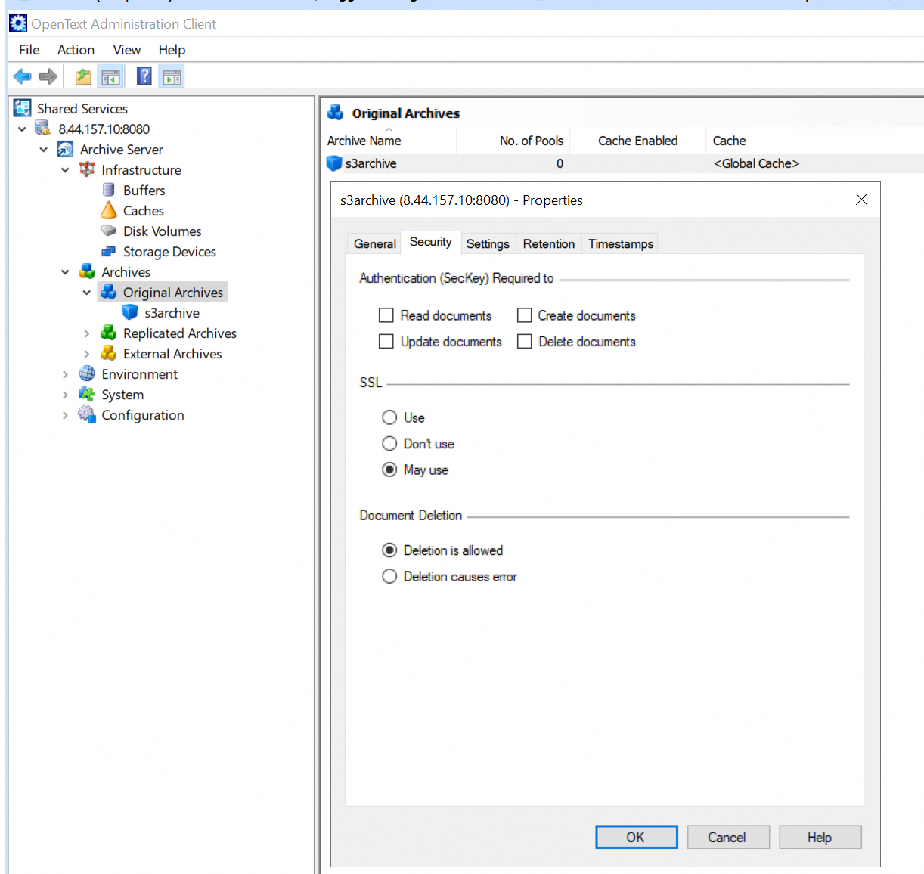Open the Help menu
Viewport: 924px width, 874px height.
pos(172,50)
